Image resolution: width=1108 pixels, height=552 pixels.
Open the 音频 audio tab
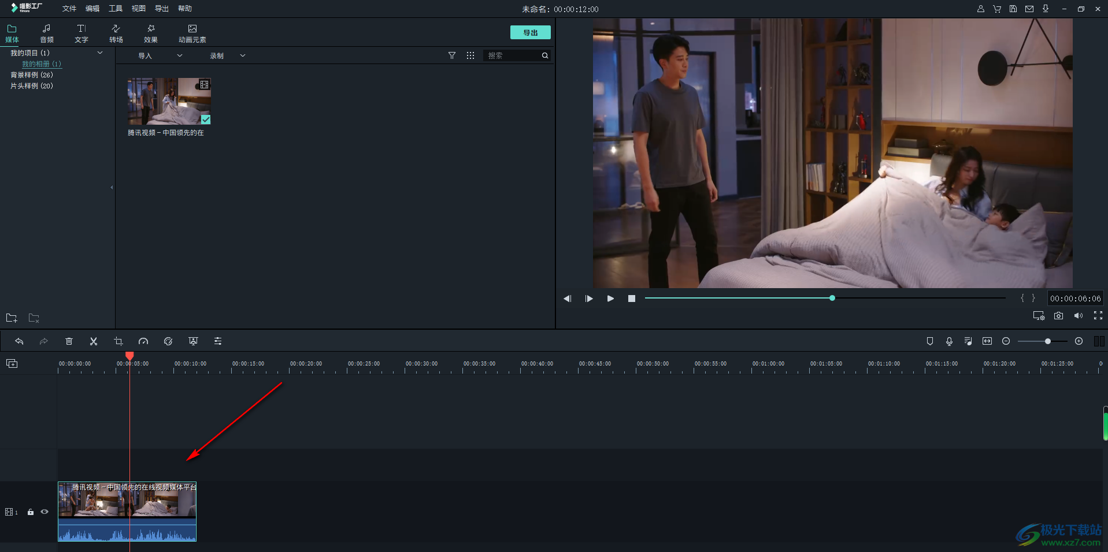point(47,33)
